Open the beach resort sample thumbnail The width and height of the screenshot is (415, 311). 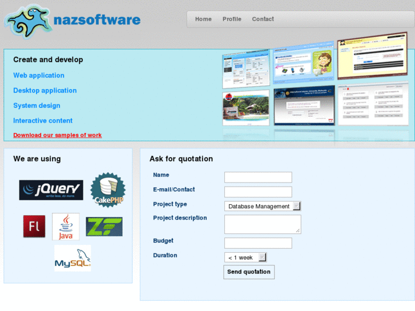click(x=246, y=107)
